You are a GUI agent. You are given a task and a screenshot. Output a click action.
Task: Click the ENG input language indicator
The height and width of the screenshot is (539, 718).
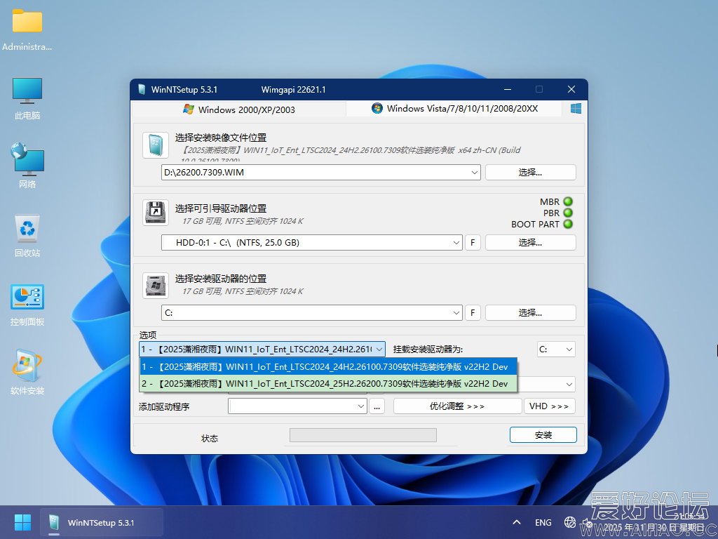(x=543, y=522)
